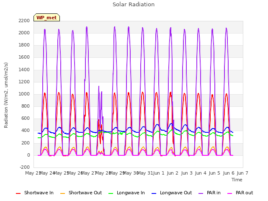Click the orange Shortwave Out legend swatch
This screenshot has height=201, width=268.
[x=63, y=193]
